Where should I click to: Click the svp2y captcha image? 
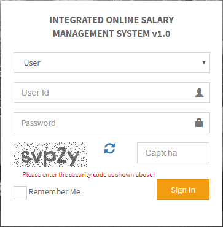tap(50, 155)
